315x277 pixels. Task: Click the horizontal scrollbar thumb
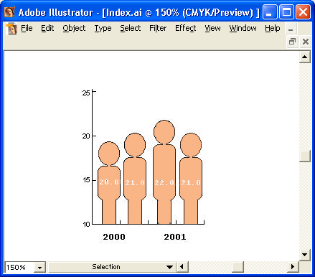click(x=238, y=266)
